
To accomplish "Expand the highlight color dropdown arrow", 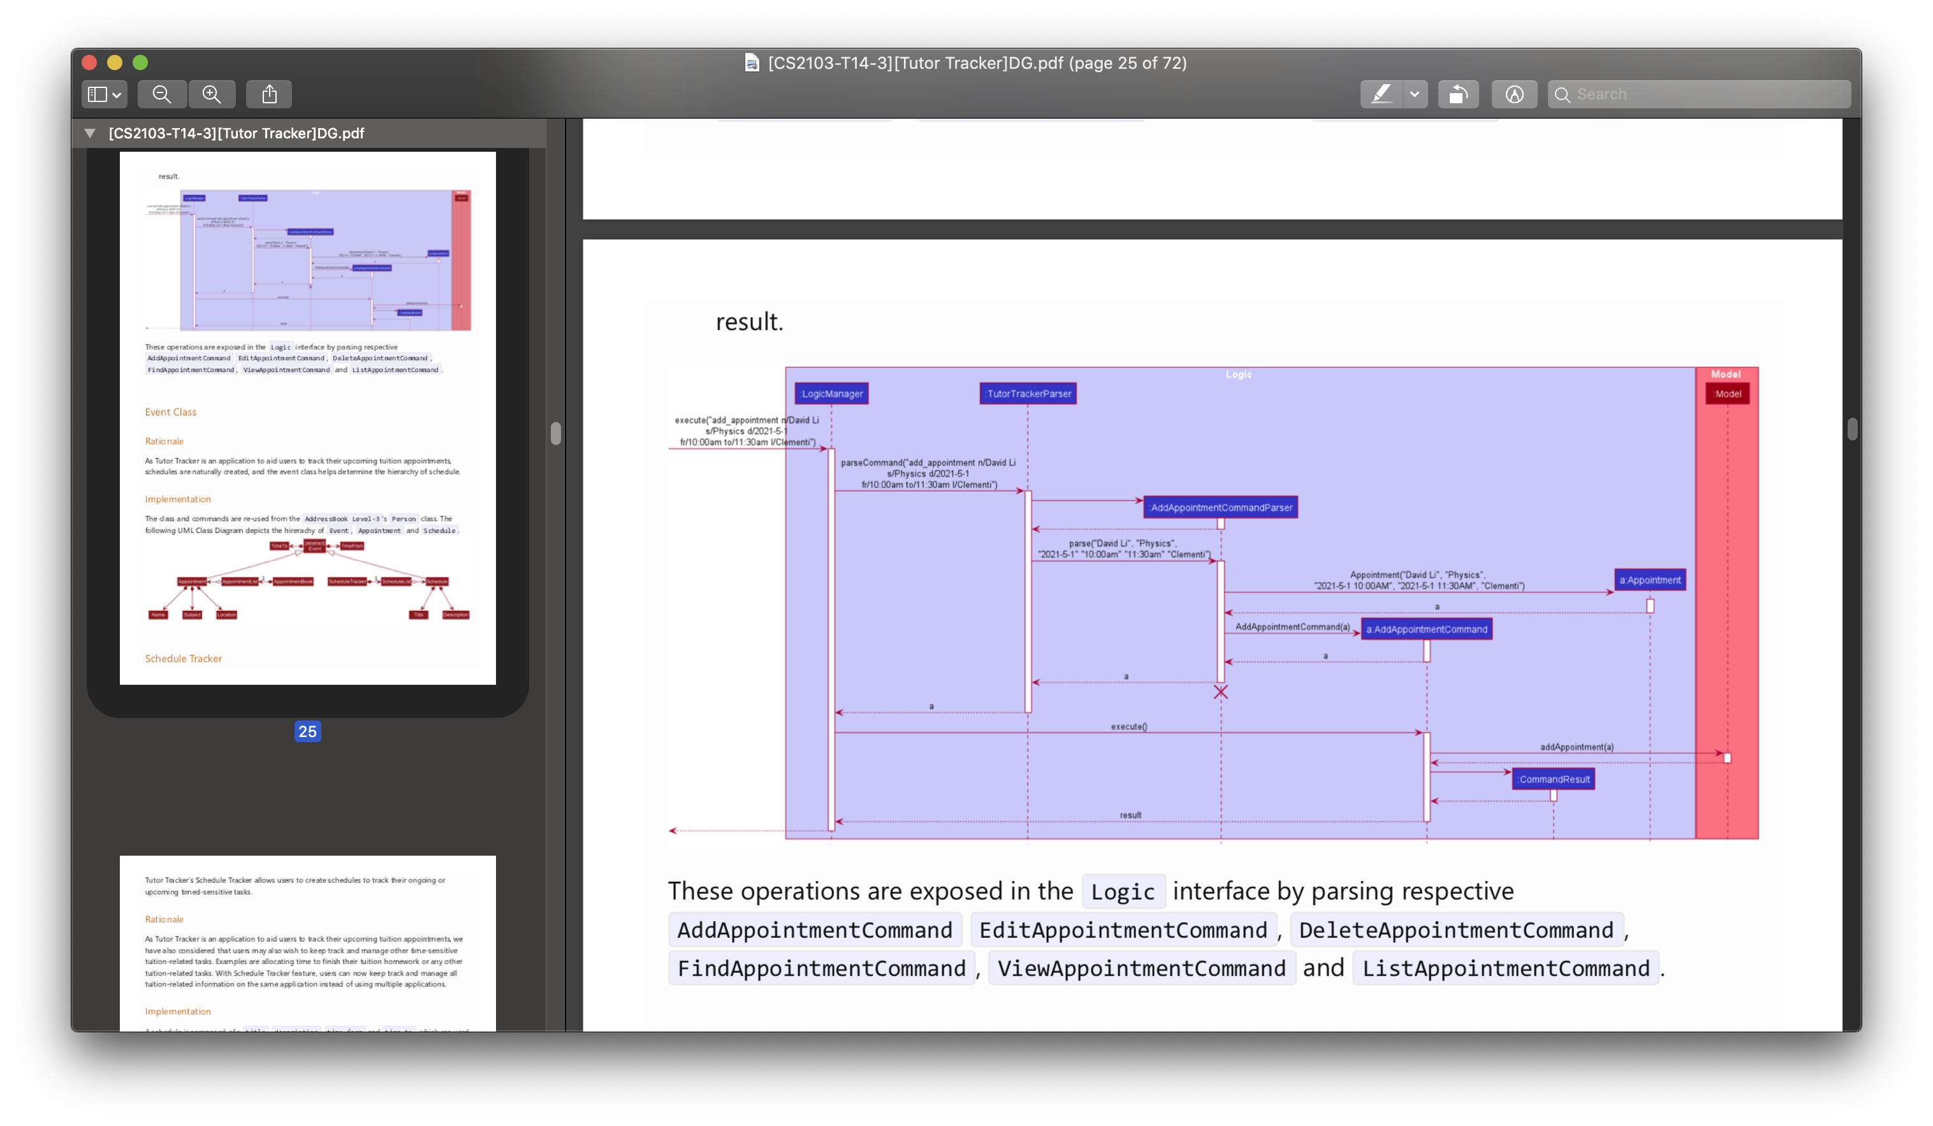I will tap(1415, 94).
